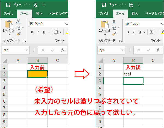Click Print Preview icon in the left window
The height and width of the screenshot is (128, 164).
click(35, 5)
